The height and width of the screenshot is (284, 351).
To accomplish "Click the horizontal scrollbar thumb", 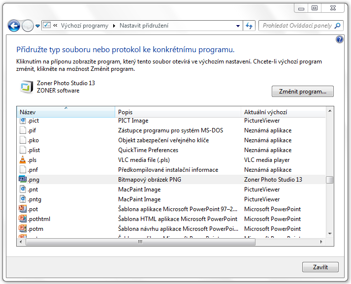I will pos(140,242).
